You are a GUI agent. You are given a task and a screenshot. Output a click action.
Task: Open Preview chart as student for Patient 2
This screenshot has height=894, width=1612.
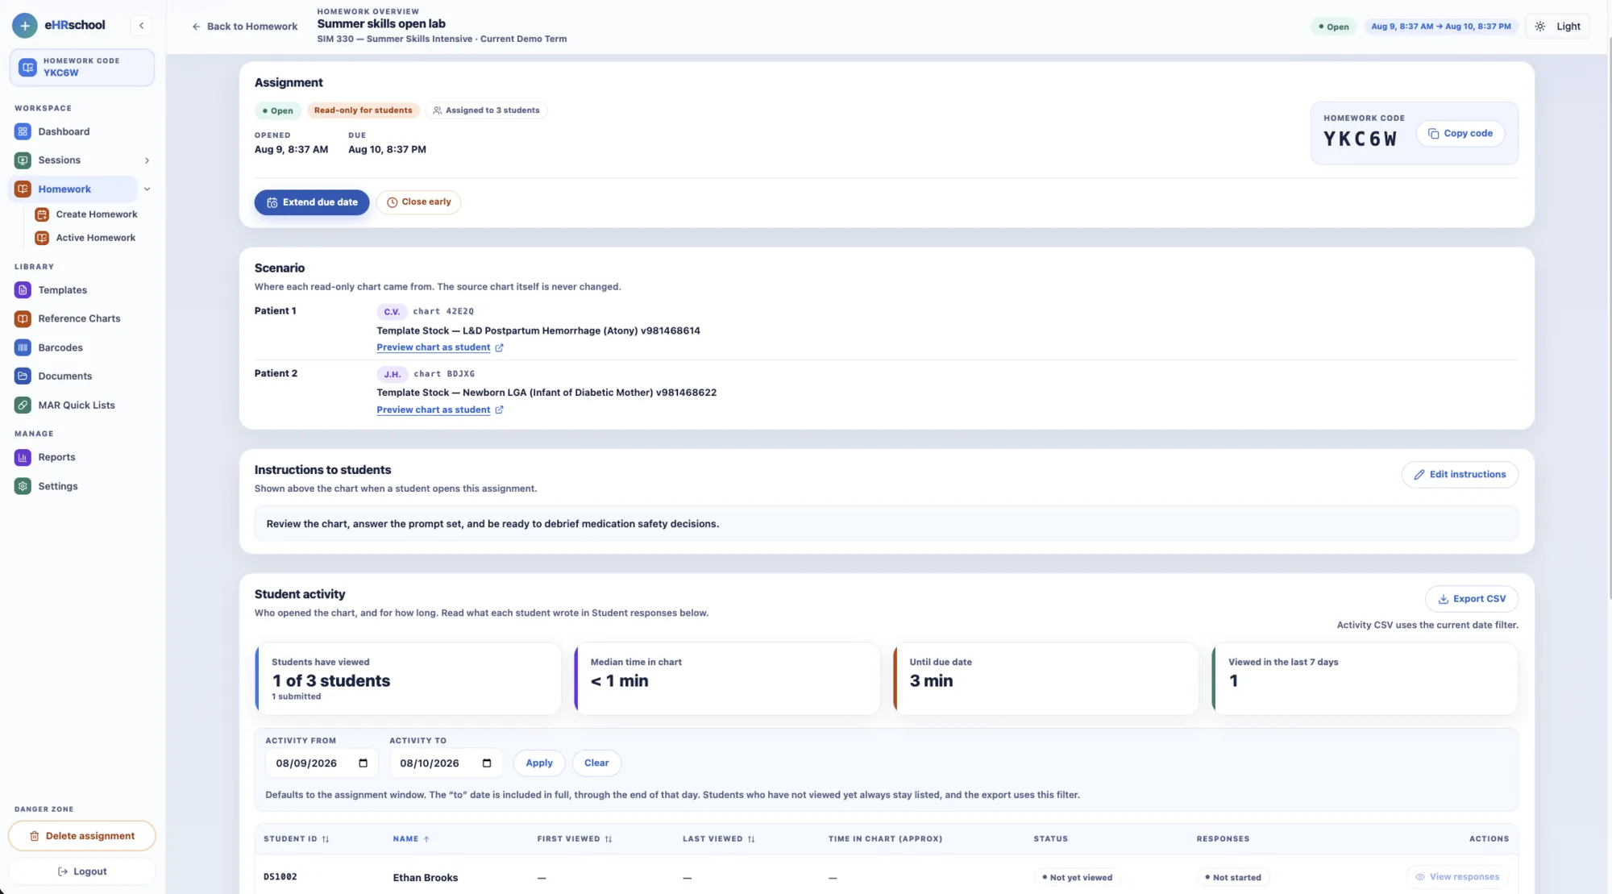click(x=433, y=410)
